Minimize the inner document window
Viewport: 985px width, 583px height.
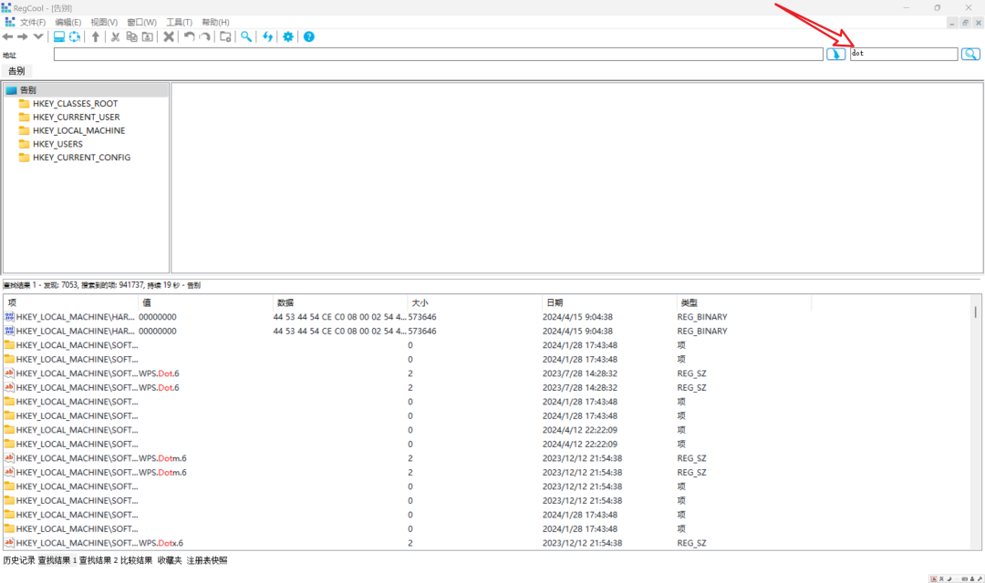[x=951, y=23]
